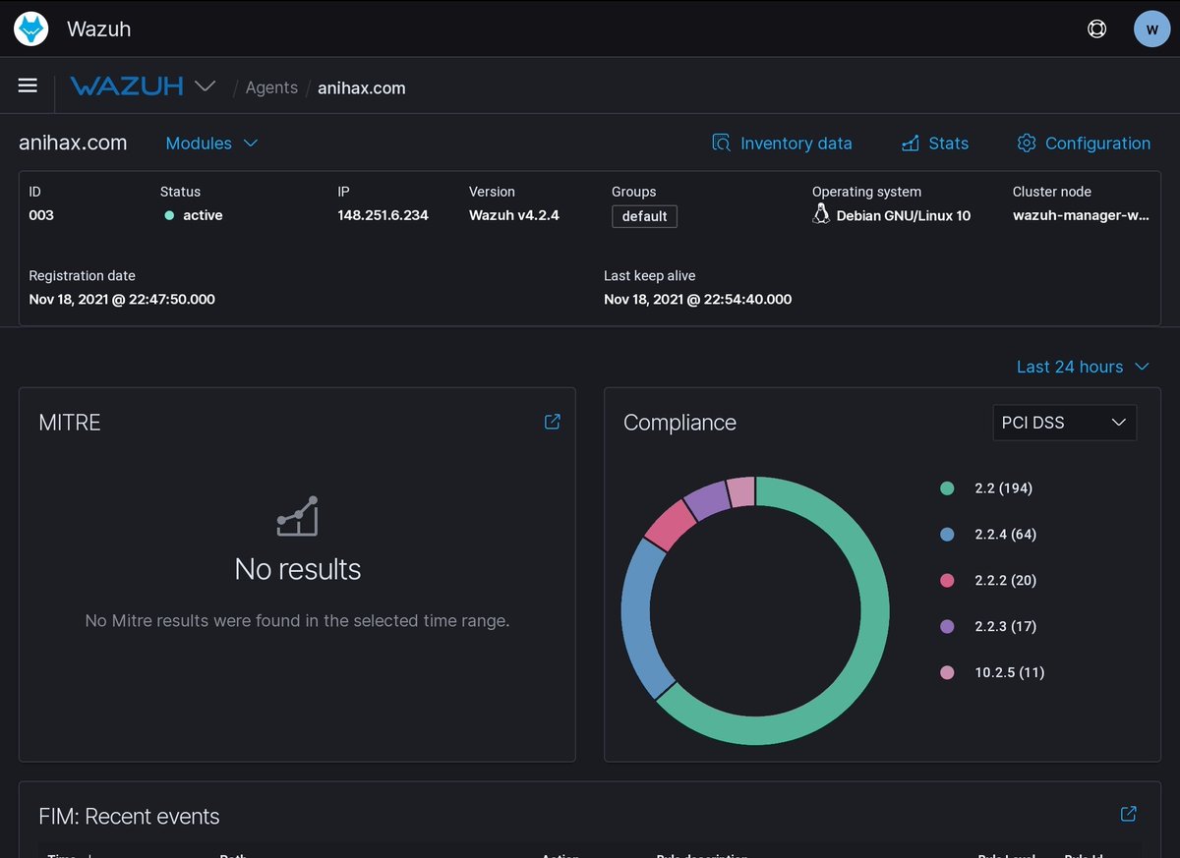Click the legend label 2.2.4 (64)
This screenshot has width=1180, height=858.
[x=1006, y=535]
